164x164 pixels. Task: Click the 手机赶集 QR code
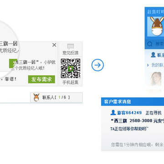71,68
